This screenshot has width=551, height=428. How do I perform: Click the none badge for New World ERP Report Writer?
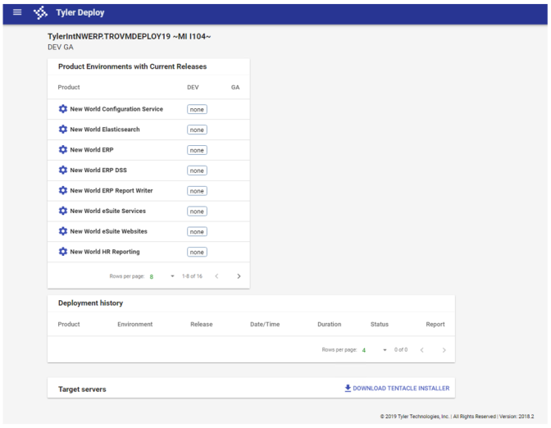pos(197,191)
